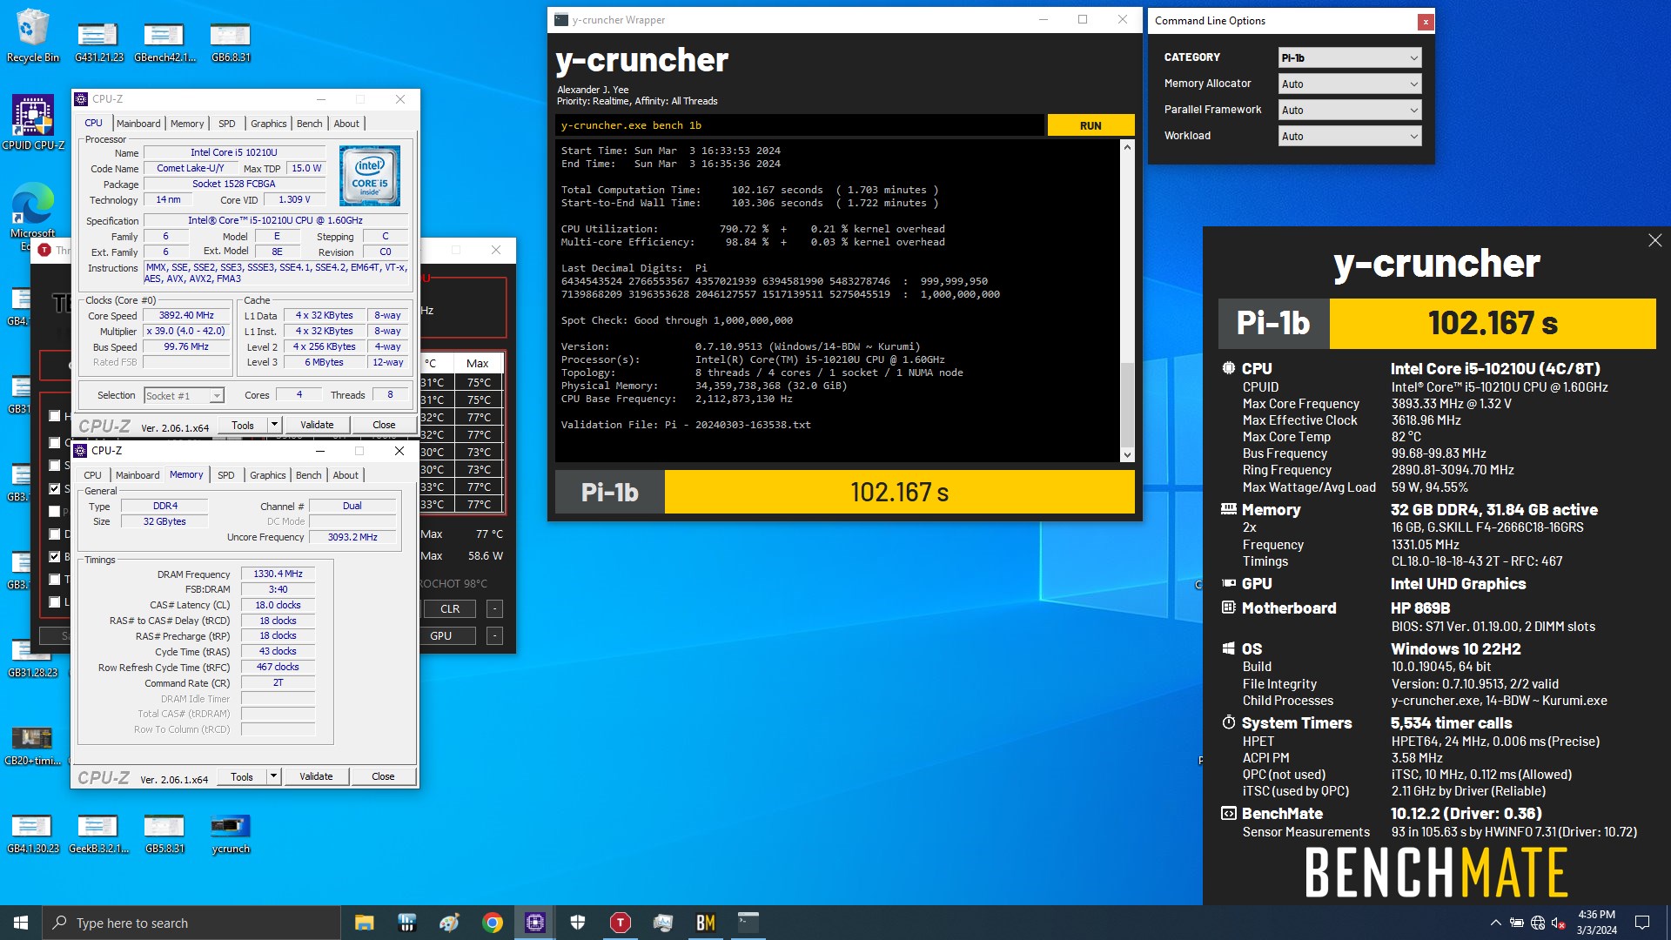The height and width of the screenshot is (940, 1671).
Task: Uncheck the checked ThrottleStop S checkbox
Action: click(x=55, y=488)
